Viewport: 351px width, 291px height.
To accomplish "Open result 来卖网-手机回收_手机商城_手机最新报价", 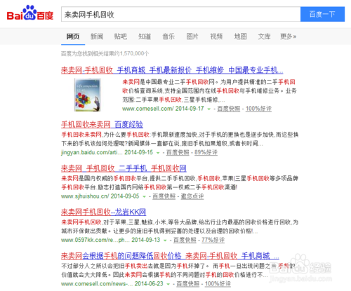I will (x=172, y=70).
